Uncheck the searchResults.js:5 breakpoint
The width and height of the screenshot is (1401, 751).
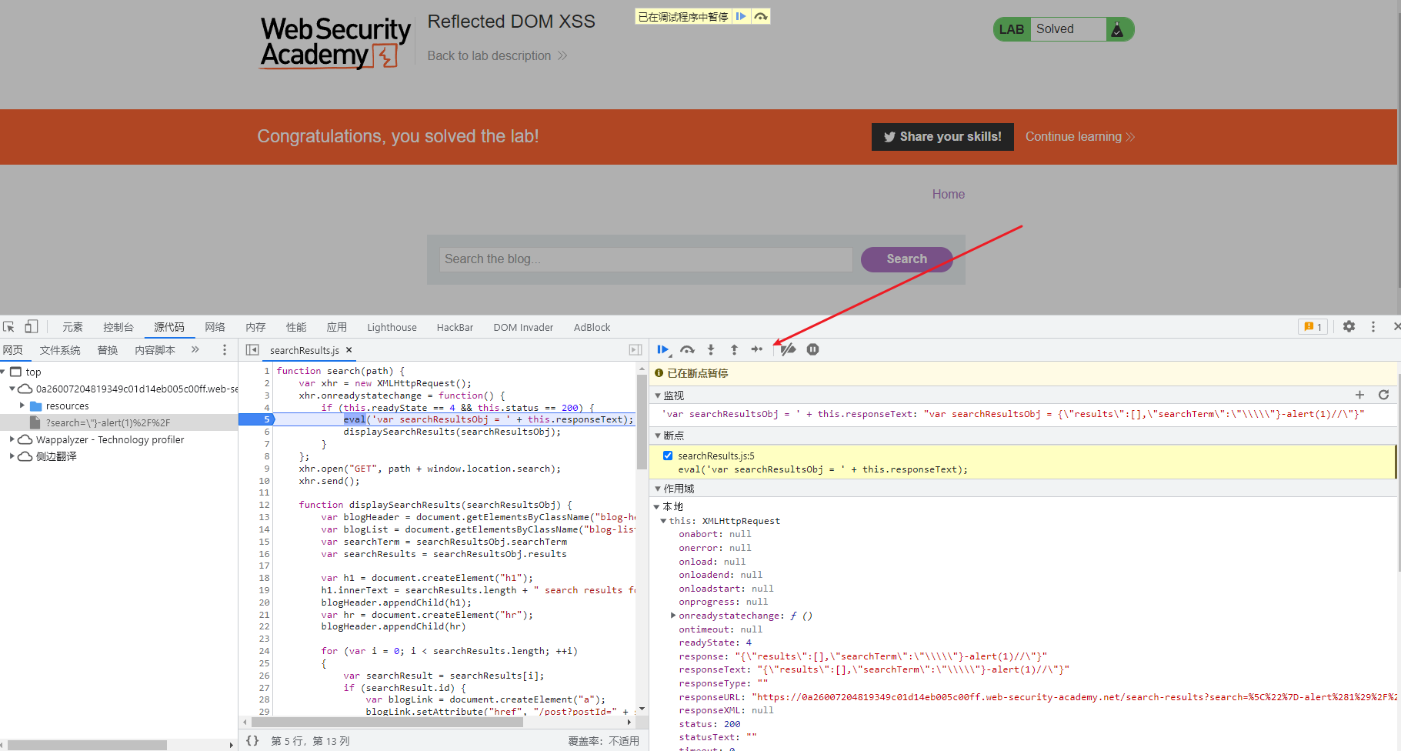[x=668, y=455]
